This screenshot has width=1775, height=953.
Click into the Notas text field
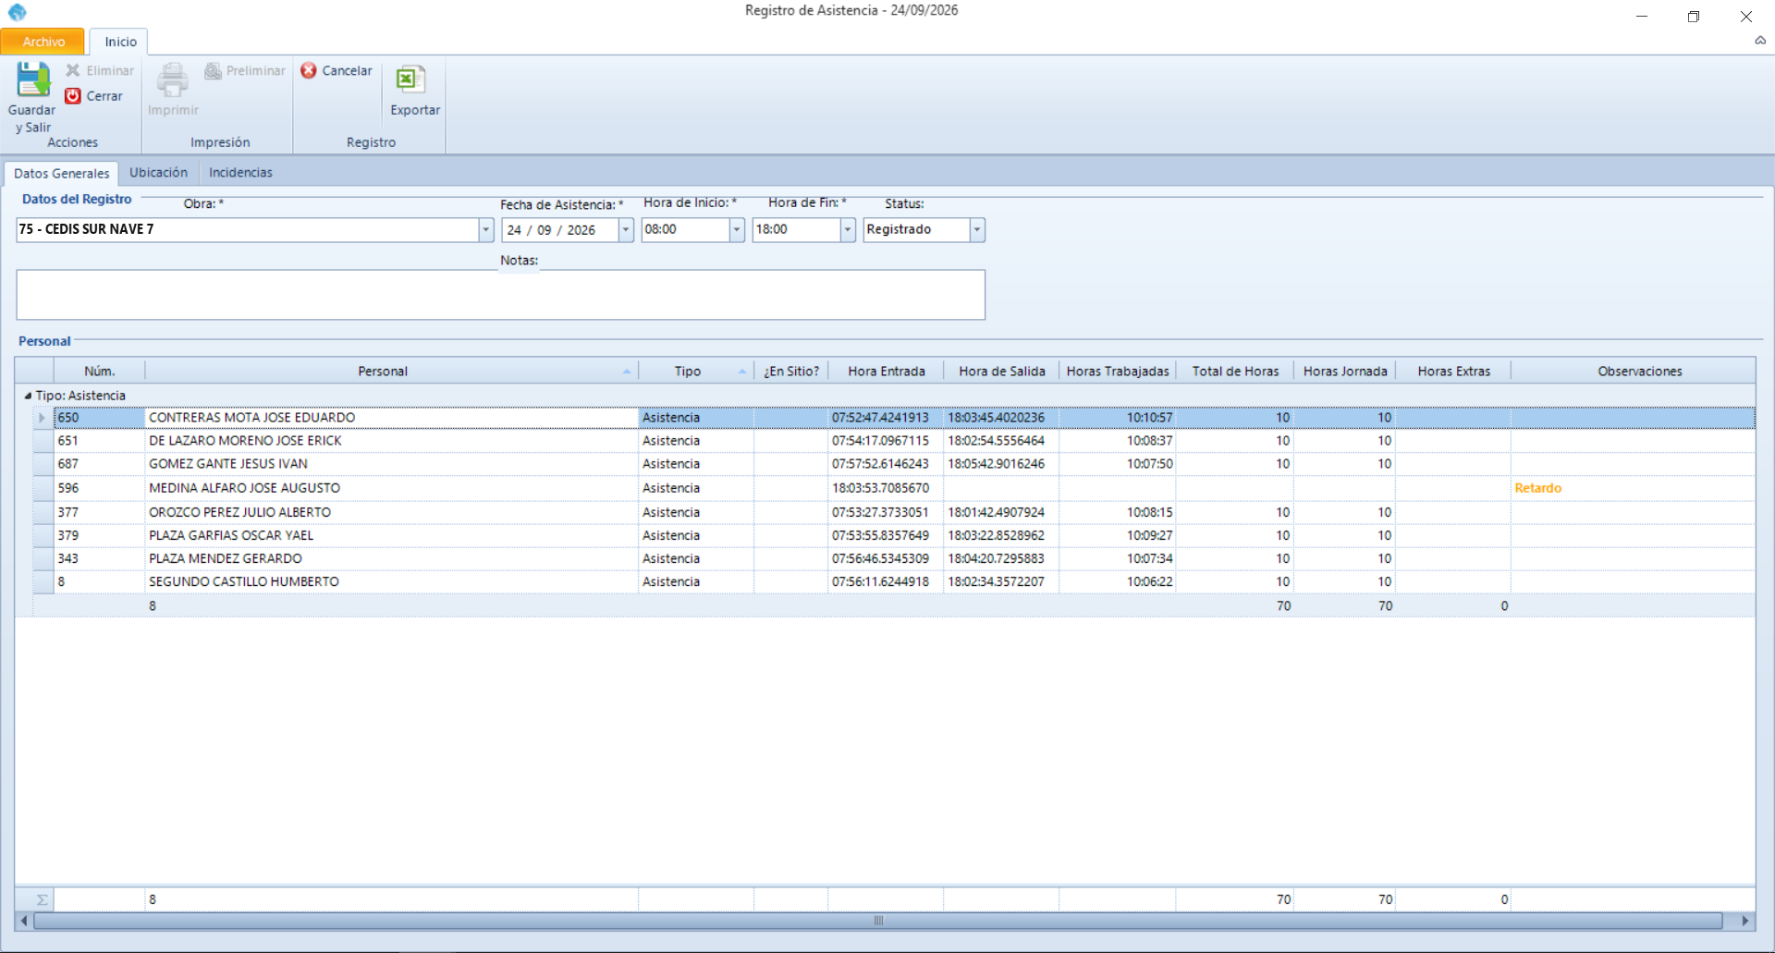(x=501, y=295)
